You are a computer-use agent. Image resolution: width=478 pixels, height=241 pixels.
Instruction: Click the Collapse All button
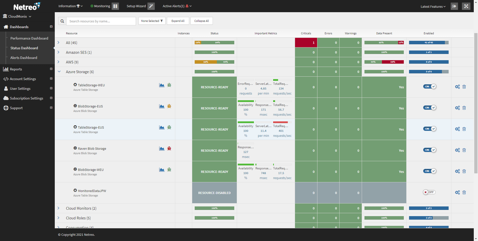pyautogui.click(x=202, y=21)
